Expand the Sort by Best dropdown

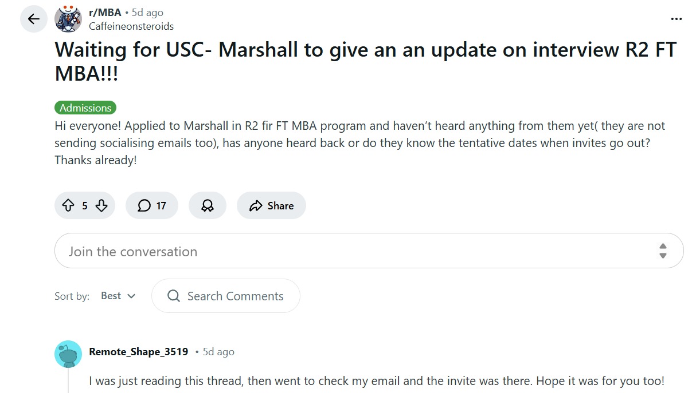pos(118,296)
